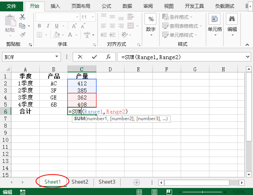Switch to the 审阅 ribbon tab
The image size is (253, 195).
(148, 6)
